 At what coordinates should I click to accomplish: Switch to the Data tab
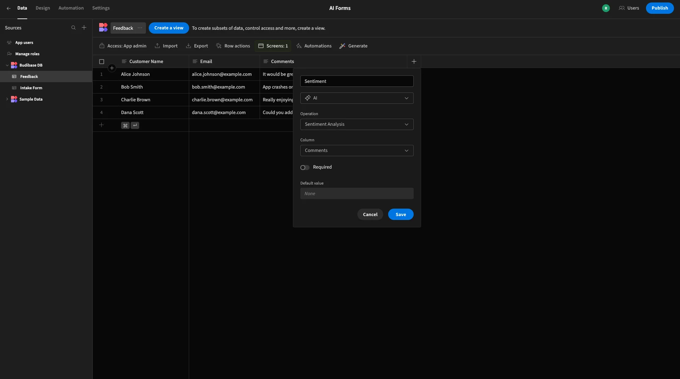coord(22,8)
